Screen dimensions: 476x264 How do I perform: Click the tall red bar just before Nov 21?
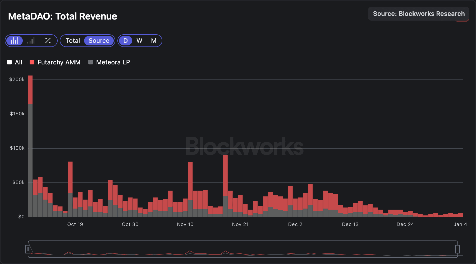click(225, 176)
